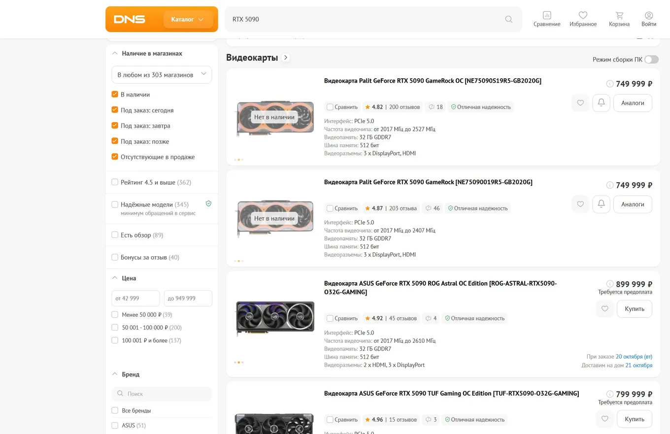Check Сравнить for ASUS ROG Astral
Screen dimensions: 670x434
coord(330,318)
